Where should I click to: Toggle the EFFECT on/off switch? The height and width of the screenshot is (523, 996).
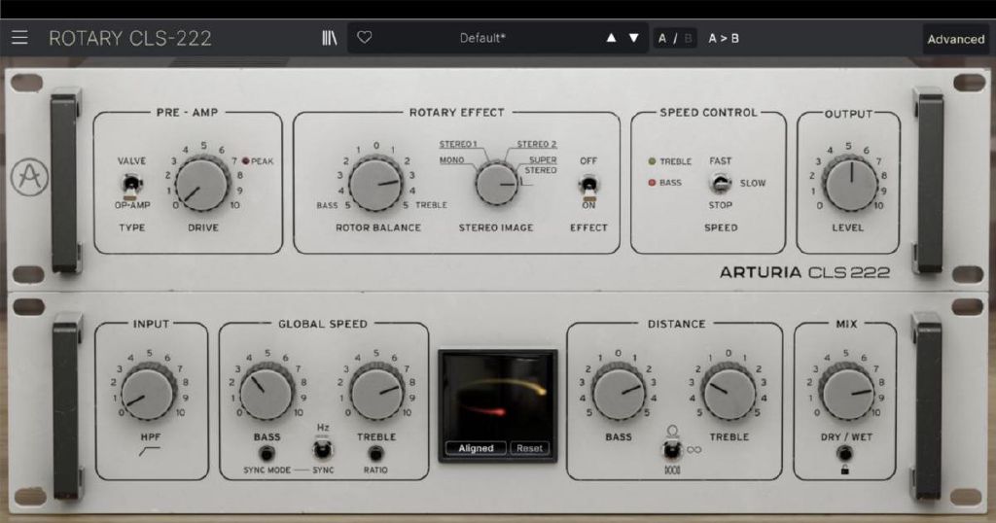[x=588, y=186]
